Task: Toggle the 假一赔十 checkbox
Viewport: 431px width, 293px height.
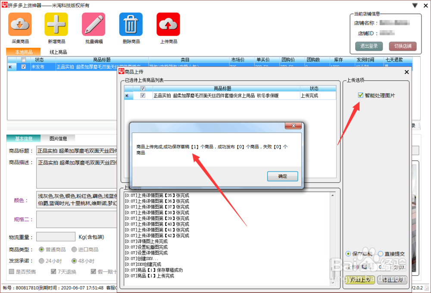Action: click(94, 271)
